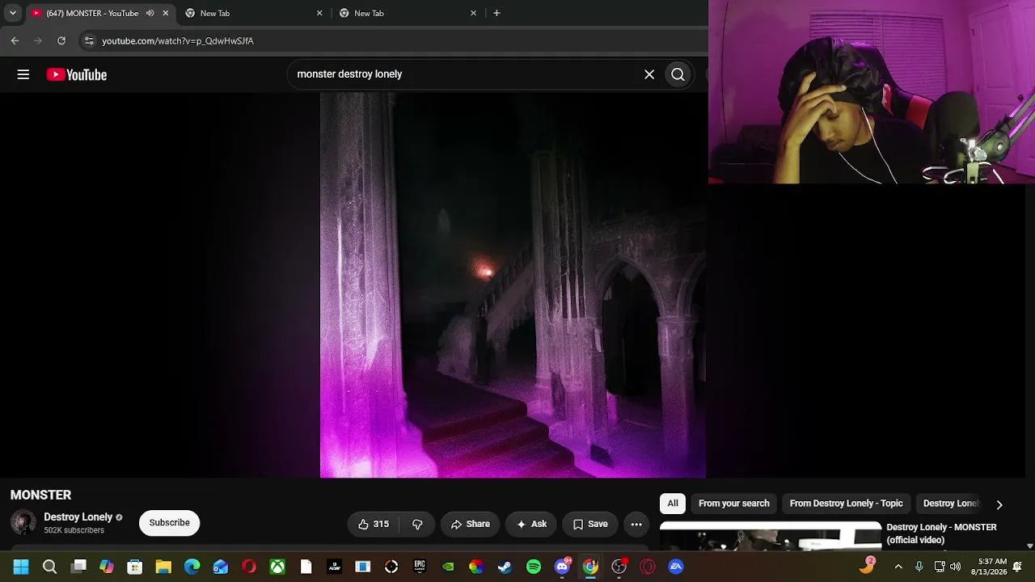Close the second New Tab
This screenshot has height=582, width=1035.
tap(473, 13)
